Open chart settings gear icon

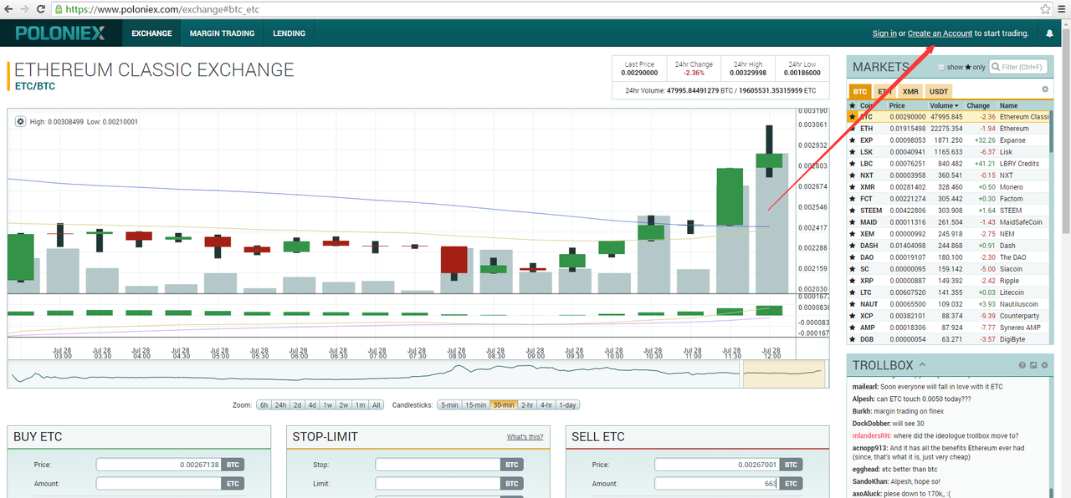point(21,122)
